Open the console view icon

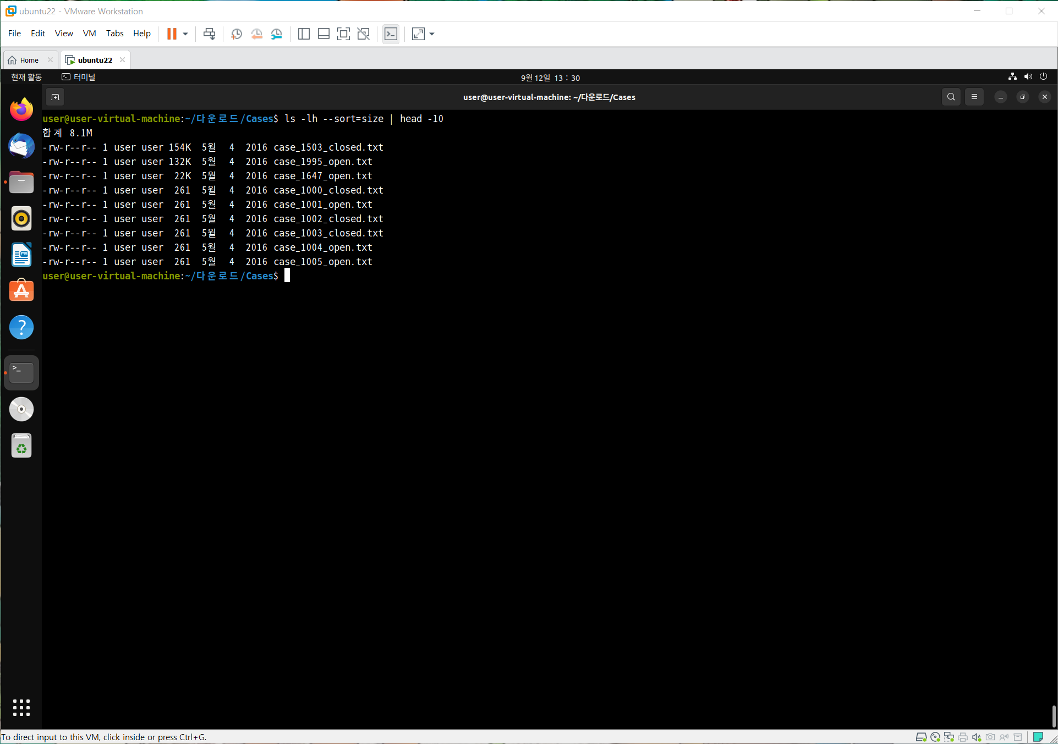pyautogui.click(x=391, y=34)
